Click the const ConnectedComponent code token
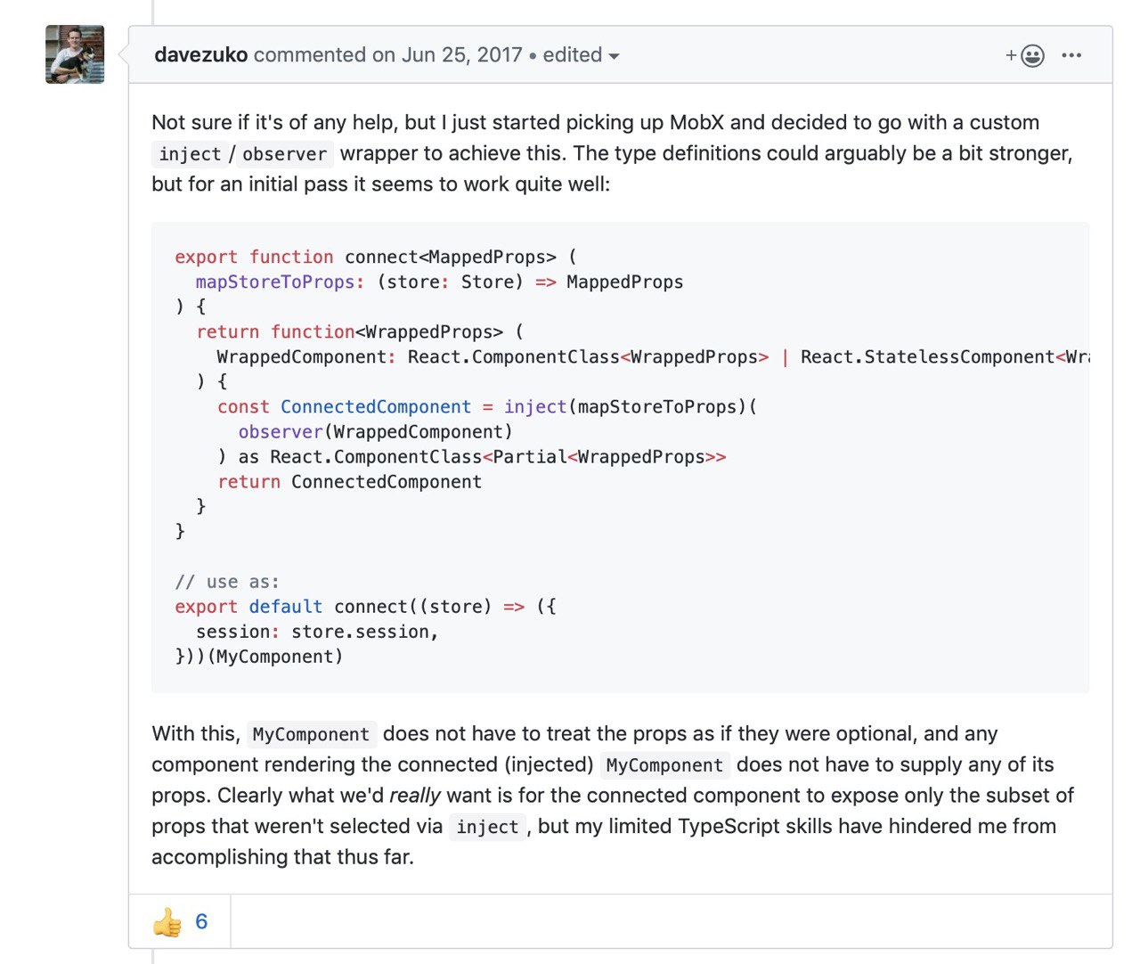1140x964 pixels. coord(344,406)
